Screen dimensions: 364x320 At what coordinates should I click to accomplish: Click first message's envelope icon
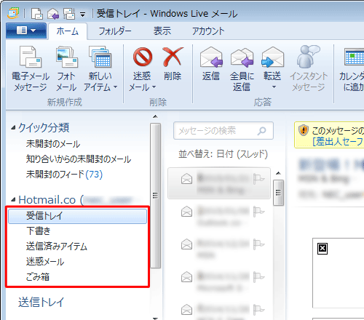[186, 179]
